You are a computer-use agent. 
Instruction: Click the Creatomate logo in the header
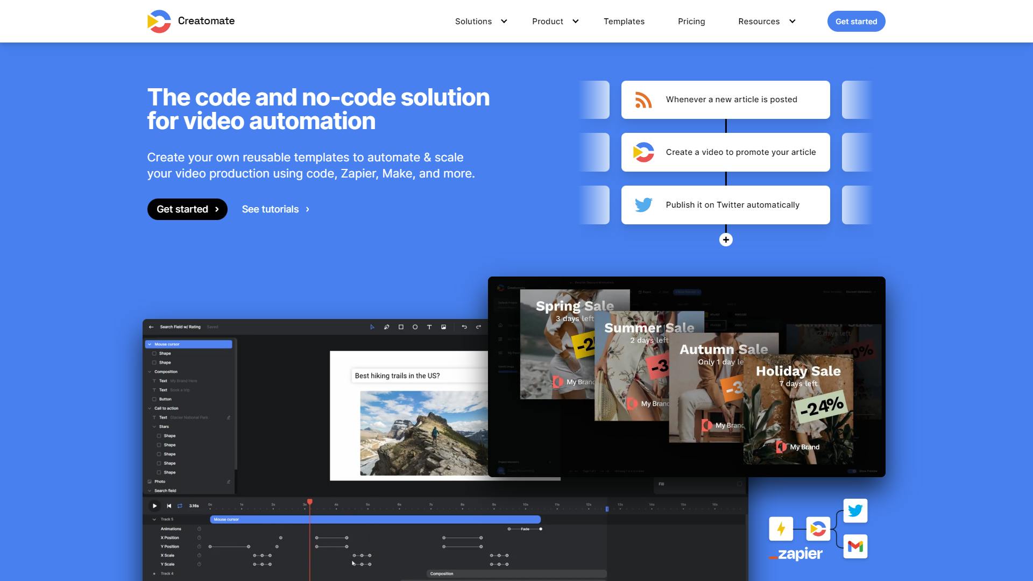tap(191, 21)
